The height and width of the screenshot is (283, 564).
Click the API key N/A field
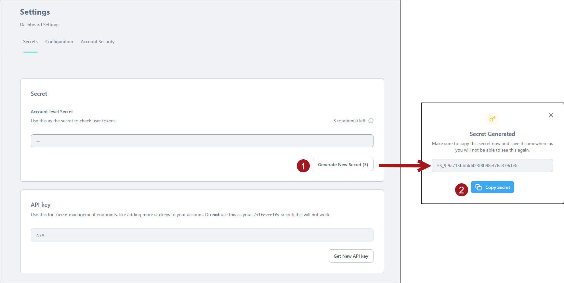(x=202, y=235)
